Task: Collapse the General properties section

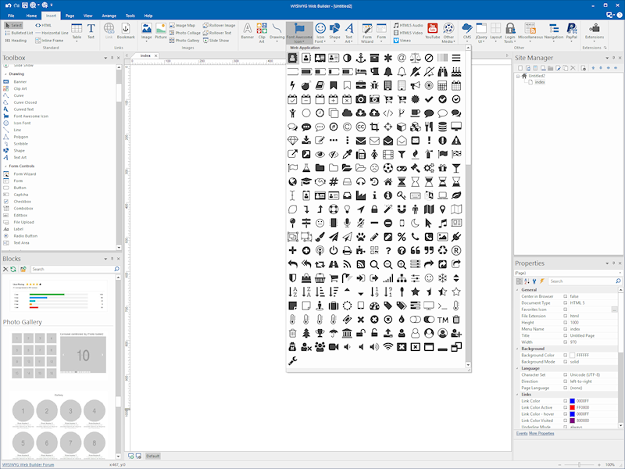Action: pos(518,289)
